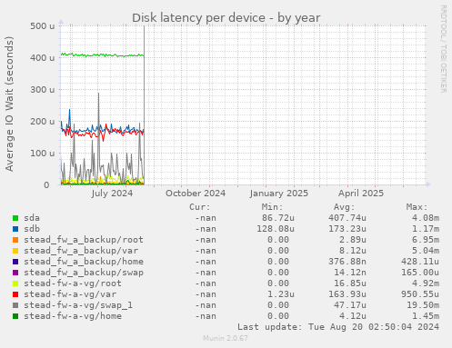452x348 pixels.
Task: Click the 'Max:' column header
Action: click(417, 207)
